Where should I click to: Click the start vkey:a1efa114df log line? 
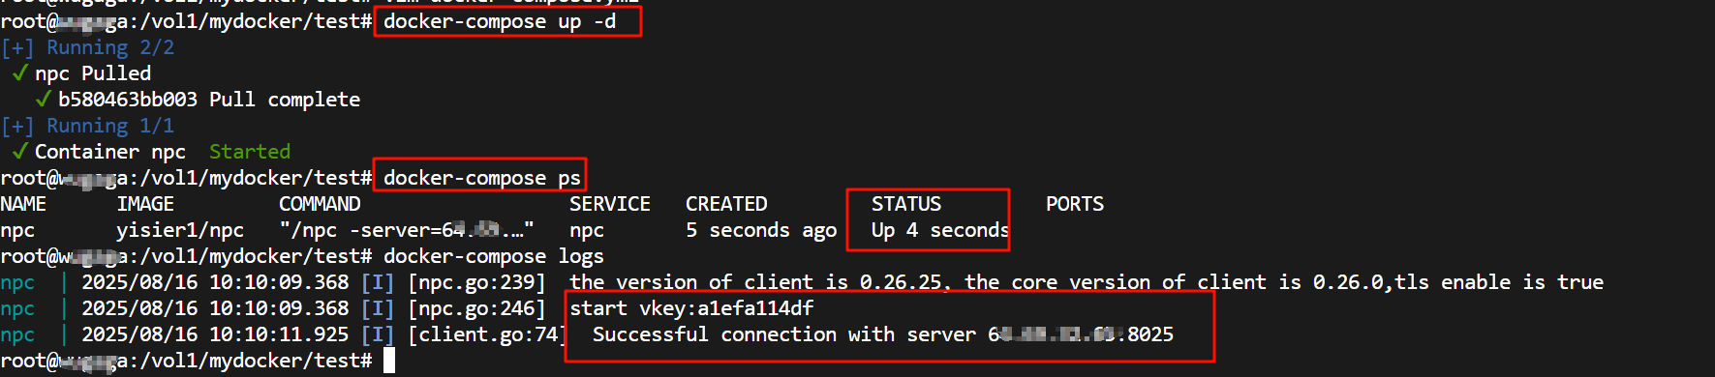coord(691,308)
